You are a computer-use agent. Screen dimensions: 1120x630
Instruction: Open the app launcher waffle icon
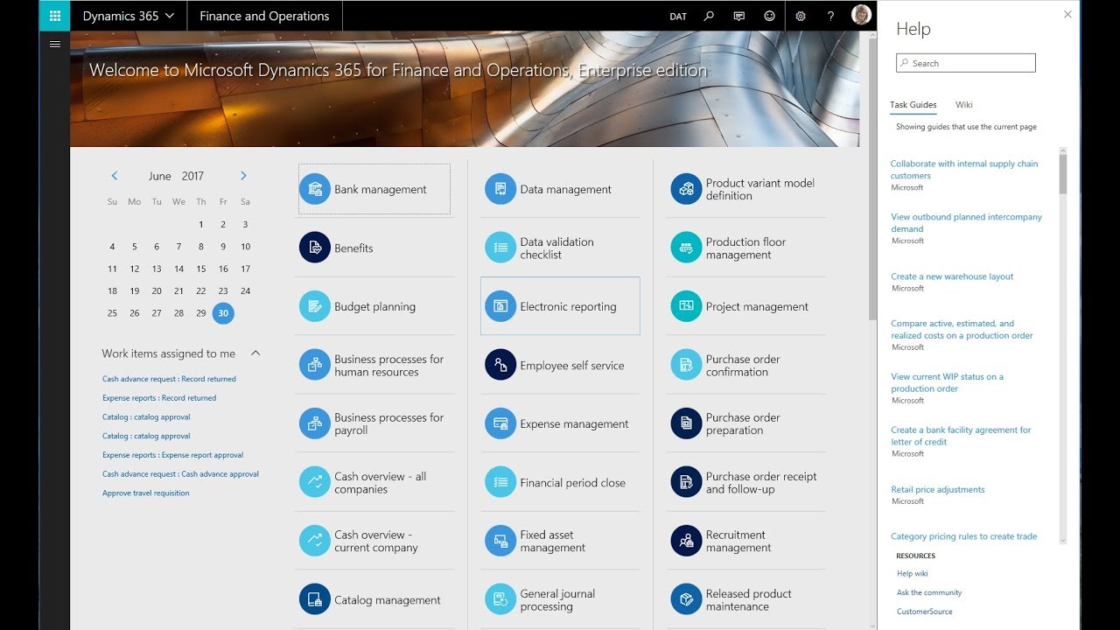coord(54,16)
